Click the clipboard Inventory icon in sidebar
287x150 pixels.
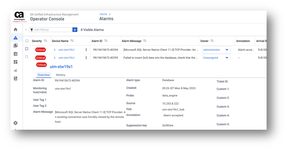15,54
